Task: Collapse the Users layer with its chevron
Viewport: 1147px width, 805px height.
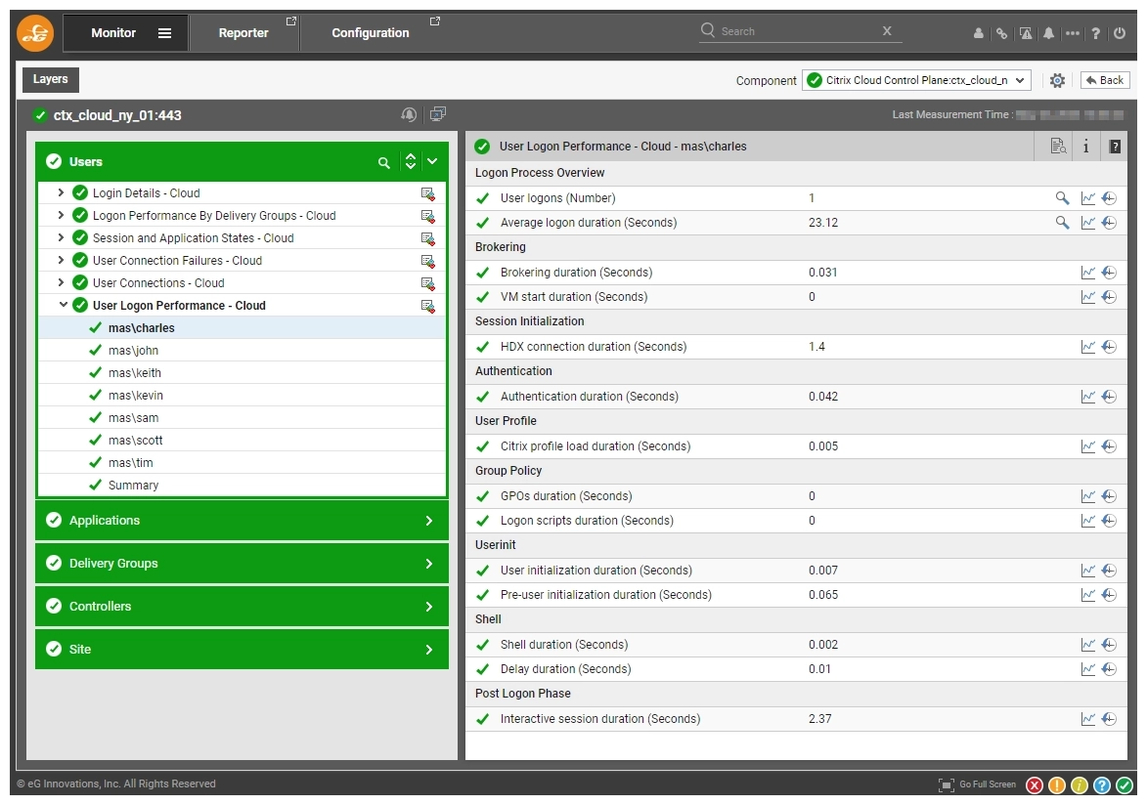Action: 432,161
